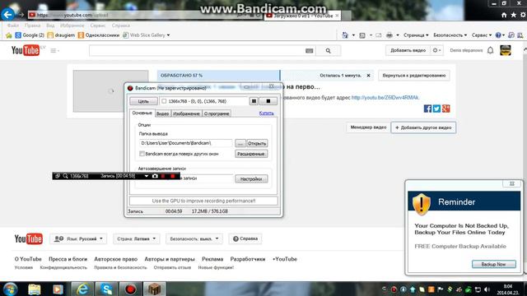Click the output folder path field
The width and height of the screenshot is (527, 296).
[185, 143]
